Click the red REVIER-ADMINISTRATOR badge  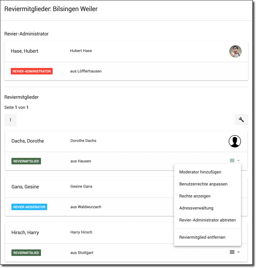pos(32,71)
